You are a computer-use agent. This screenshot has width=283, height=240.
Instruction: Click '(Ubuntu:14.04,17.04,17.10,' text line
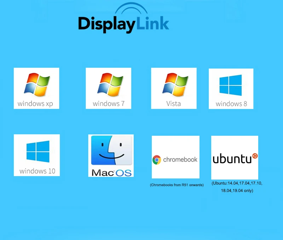pyautogui.click(x=237, y=183)
